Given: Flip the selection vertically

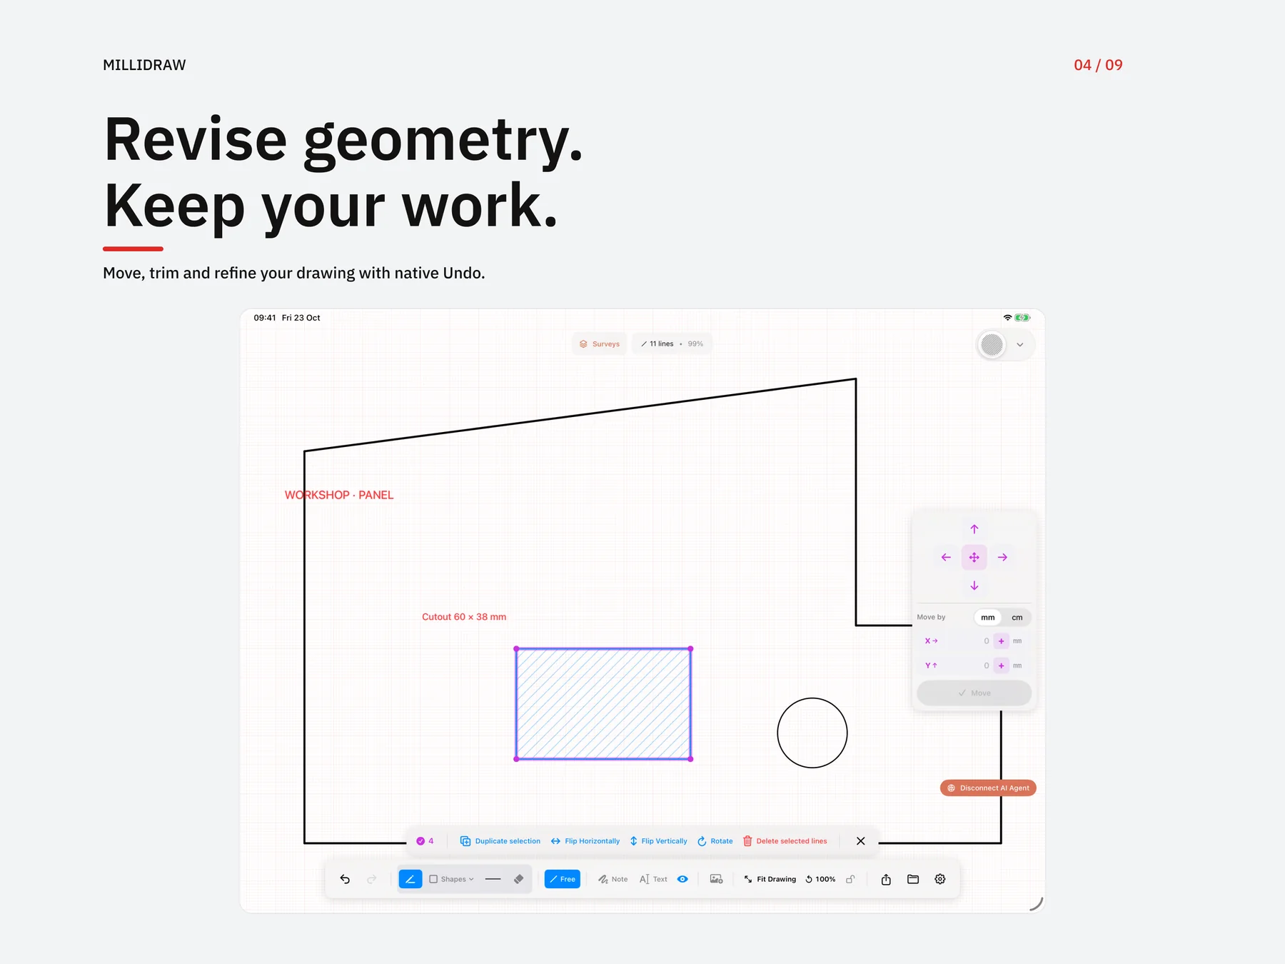Looking at the screenshot, I should 658,841.
